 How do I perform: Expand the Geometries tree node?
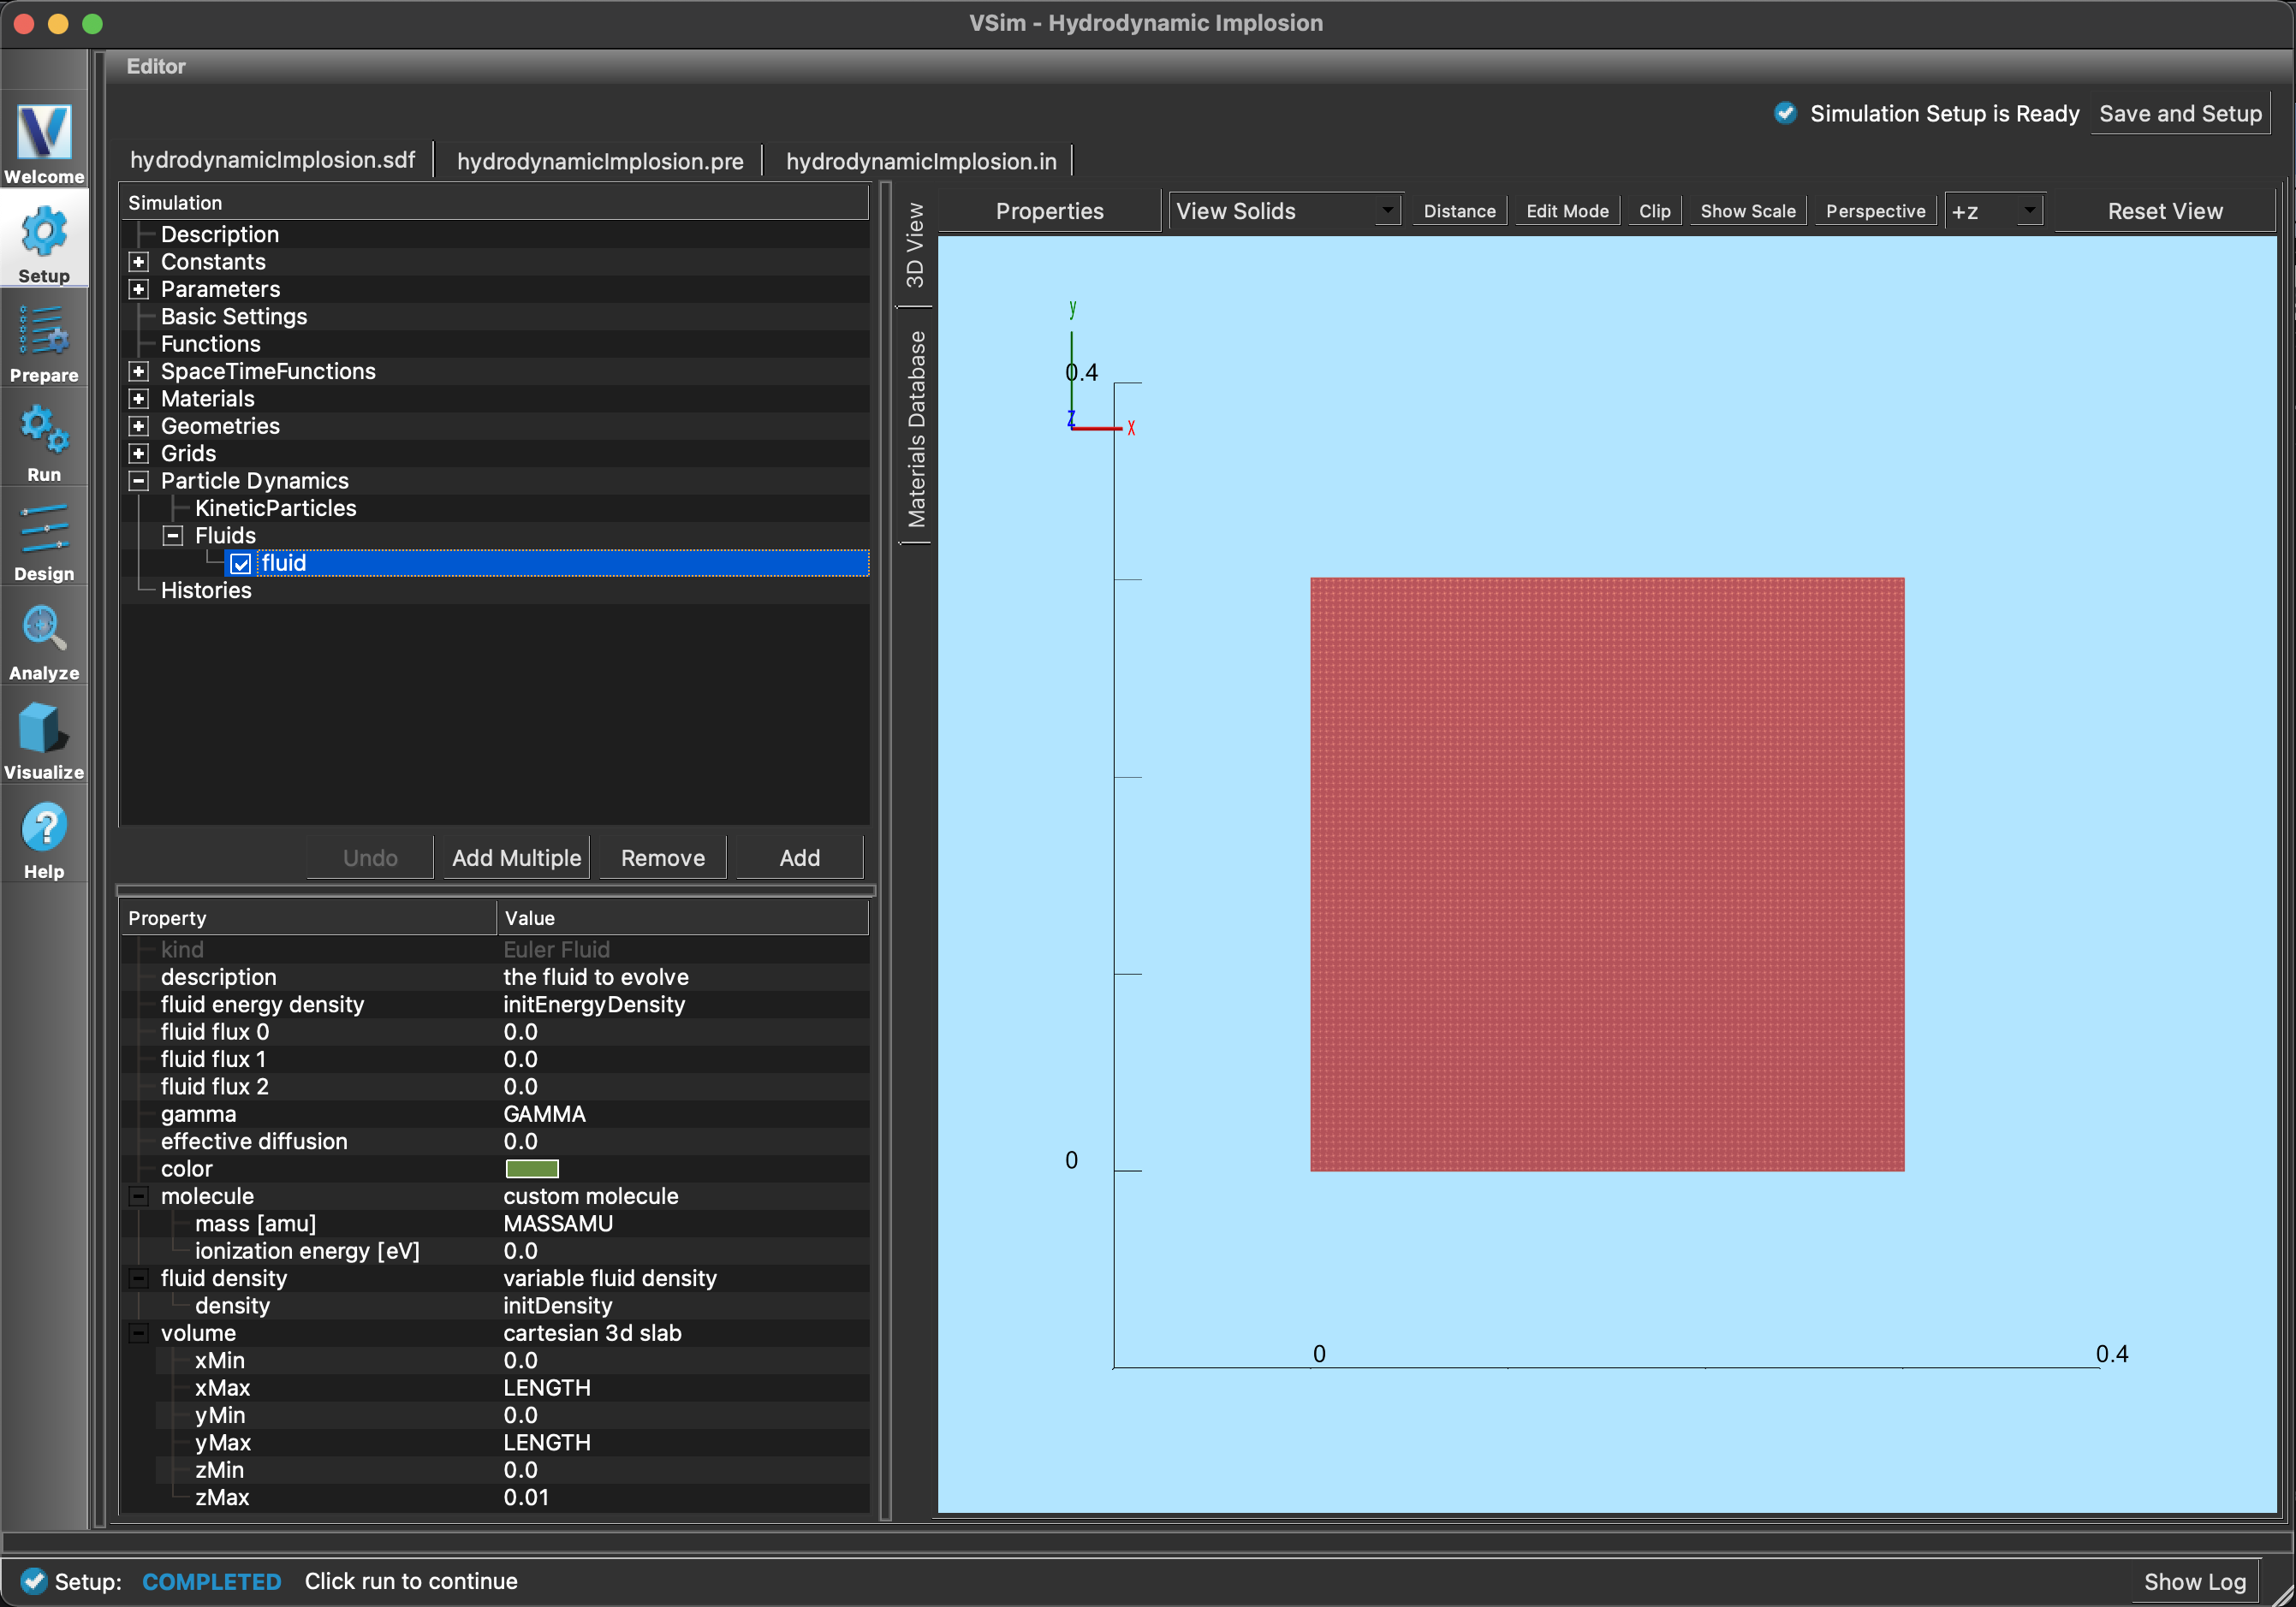pos(139,426)
